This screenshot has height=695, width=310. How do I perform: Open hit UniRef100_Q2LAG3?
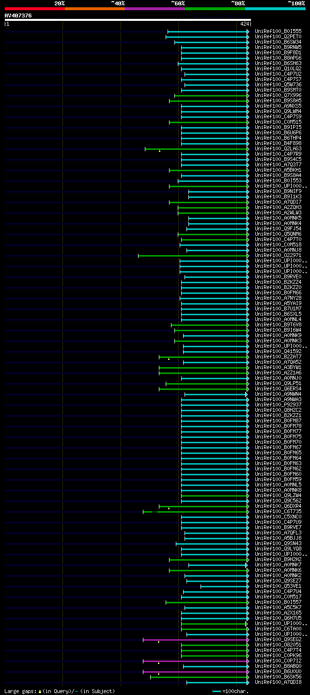tap(278, 148)
